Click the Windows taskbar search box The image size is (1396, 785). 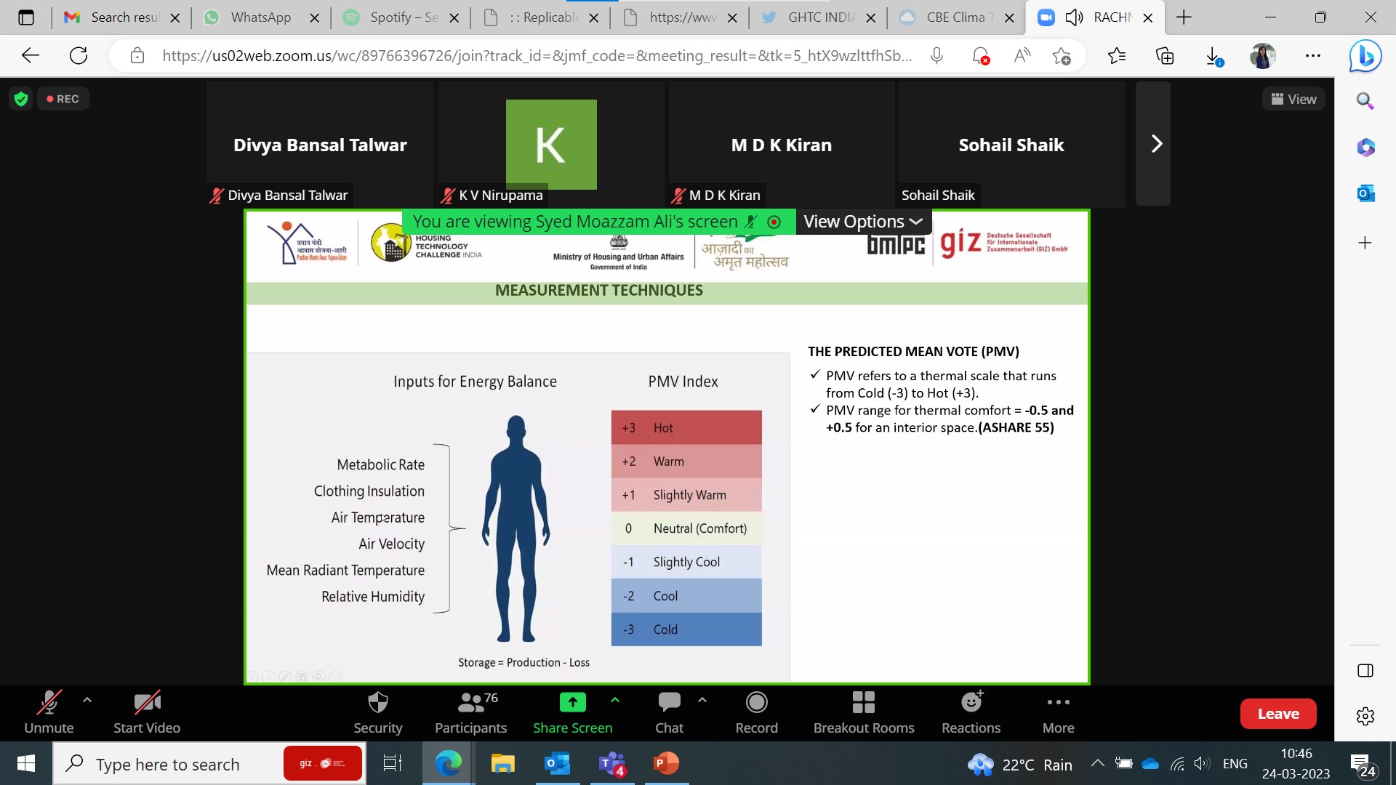tap(168, 764)
